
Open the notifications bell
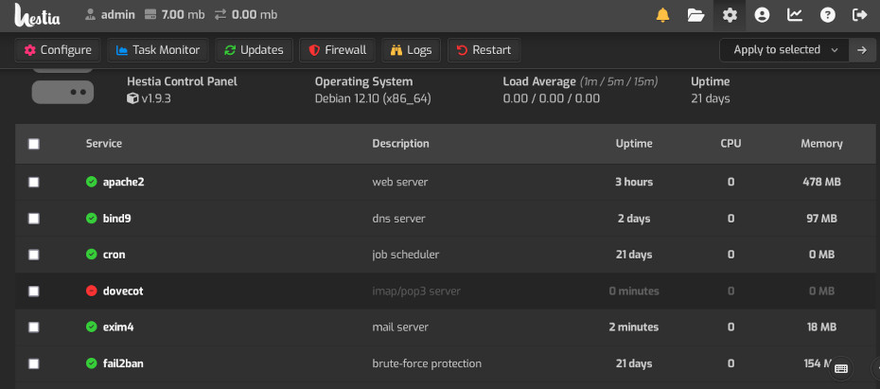(x=662, y=15)
